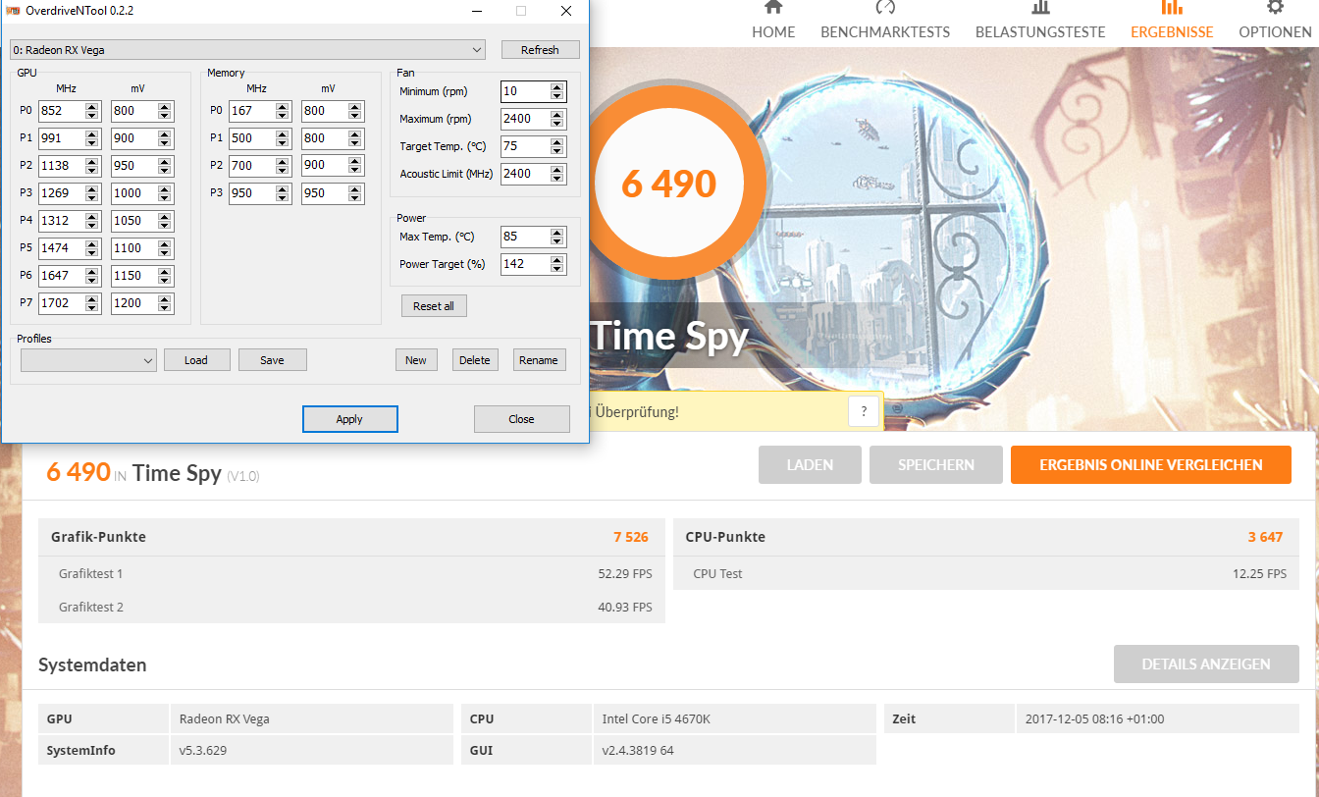The width and height of the screenshot is (1319, 797).
Task: Open the HOME tab in 3DMark
Action: coord(773,20)
